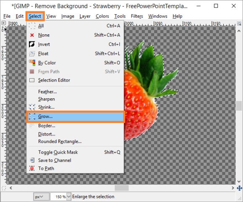Click the red To Path icon
This screenshot has width=243, height=202.
32,168
